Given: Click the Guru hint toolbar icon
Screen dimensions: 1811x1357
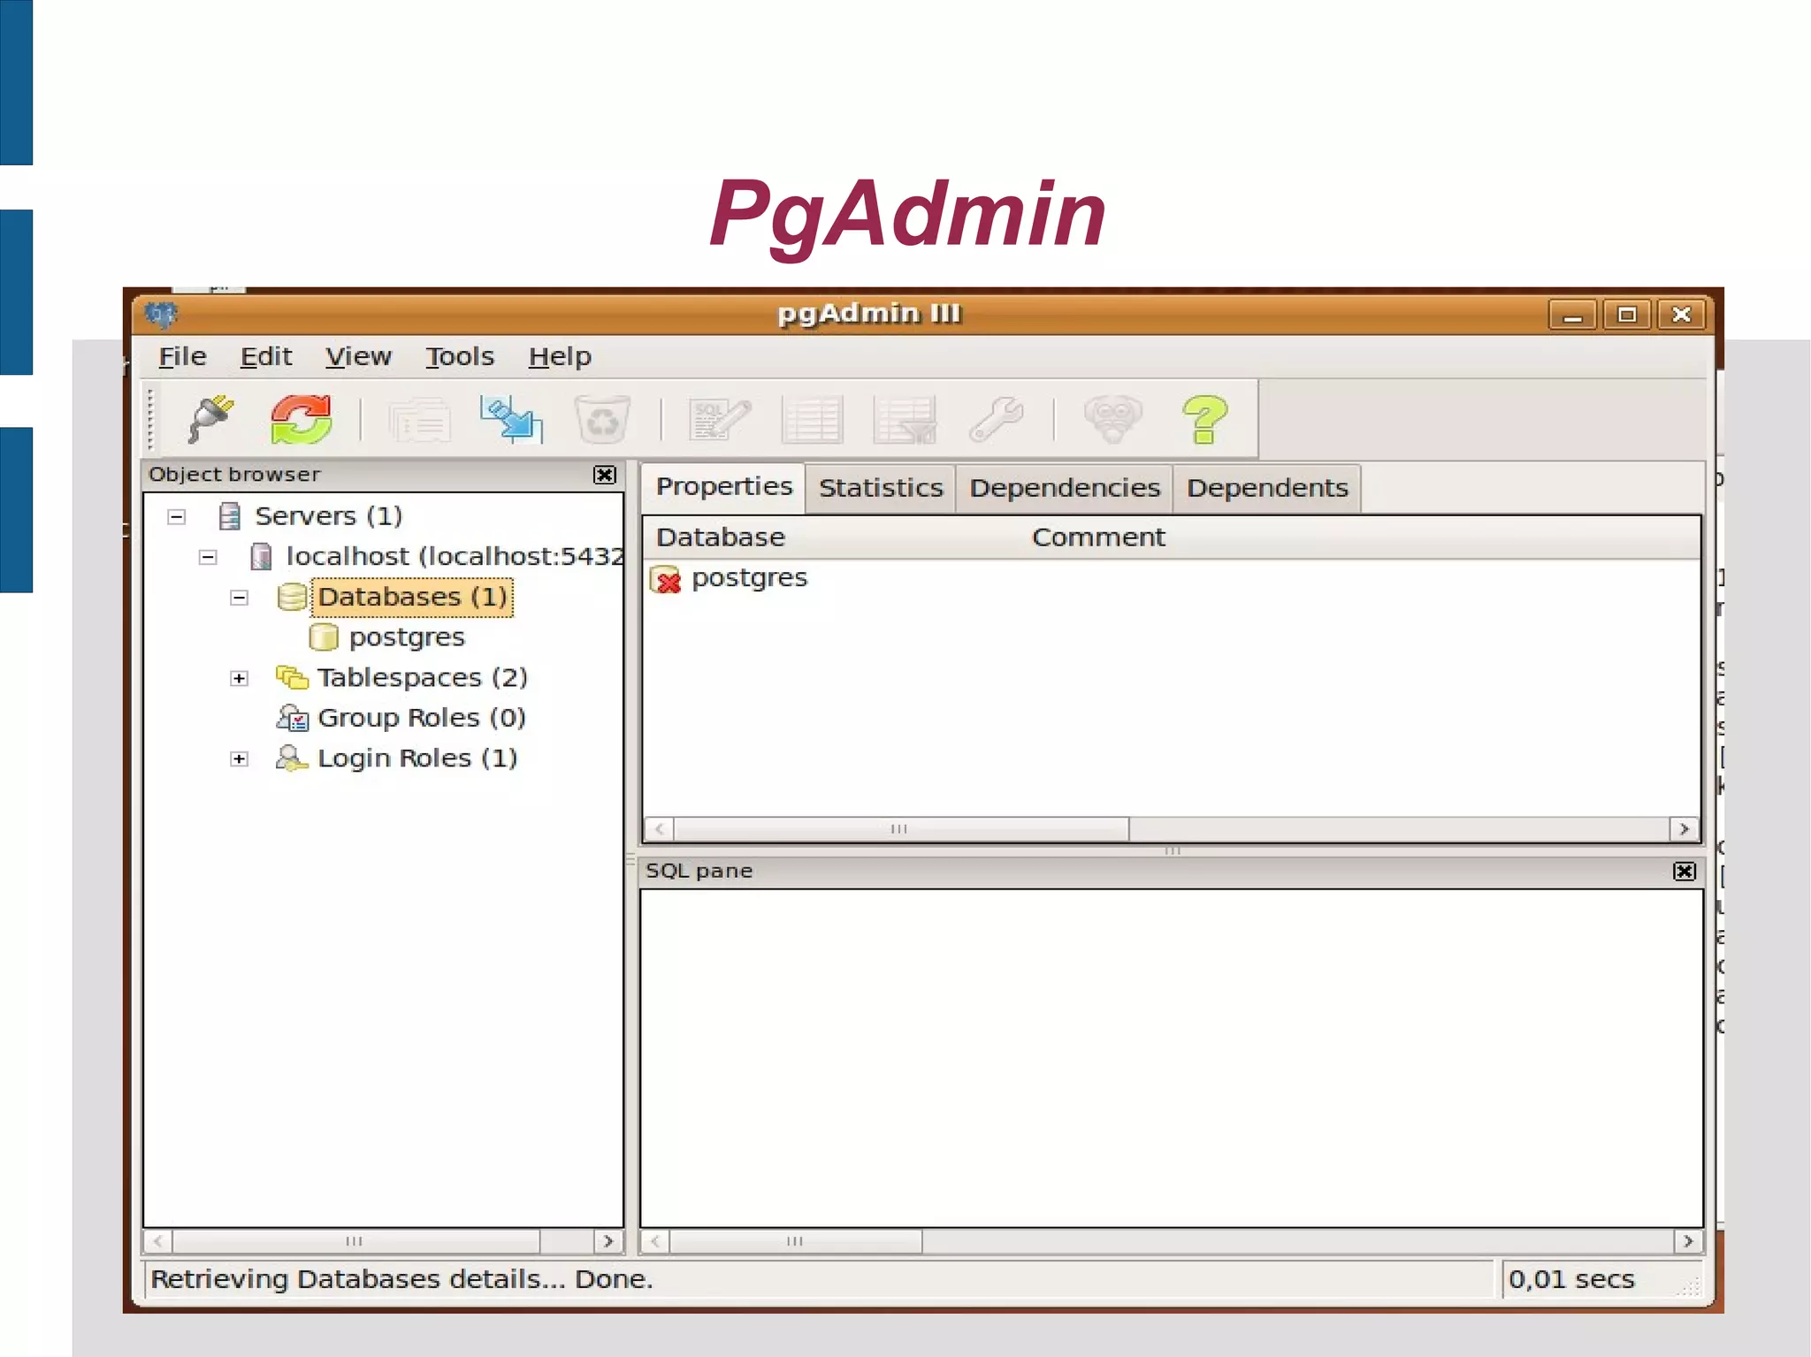Looking at the screenshot, I should coord(1113,419).
